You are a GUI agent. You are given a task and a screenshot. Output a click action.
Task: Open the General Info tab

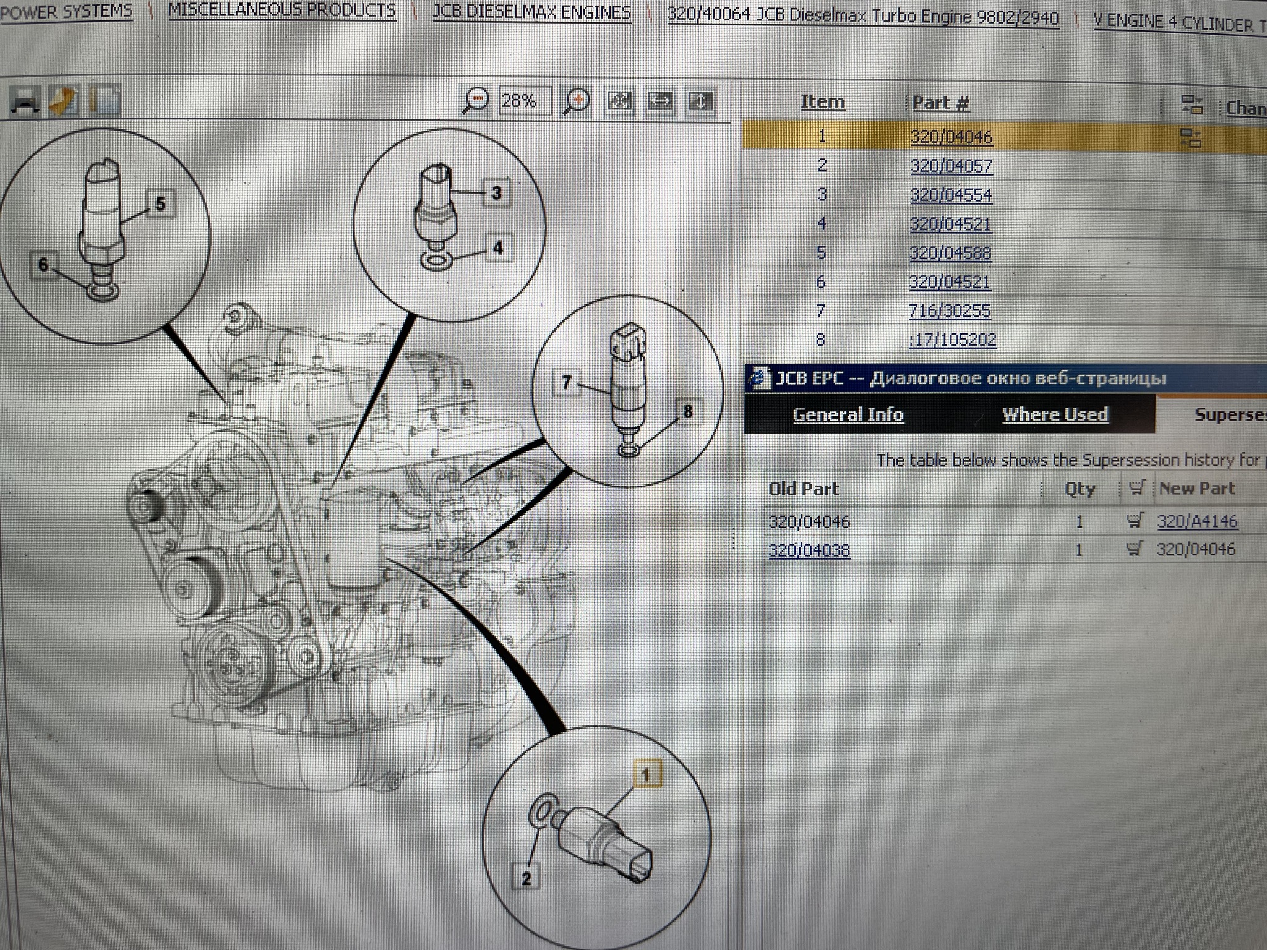click(848, 414)
